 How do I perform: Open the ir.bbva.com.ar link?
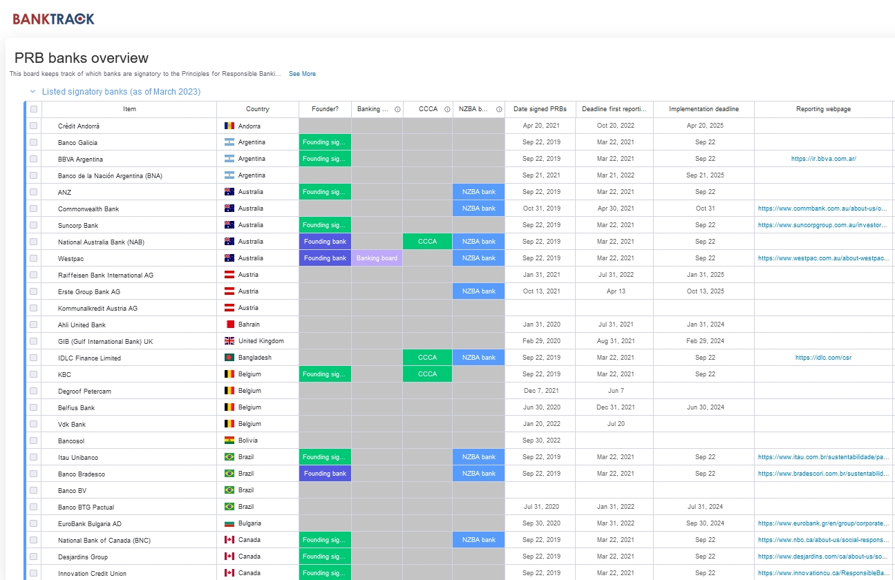click(x=824, y=159)
